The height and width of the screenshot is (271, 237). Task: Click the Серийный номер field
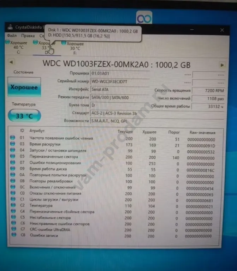pyautogui.click(x=120, y=81)
